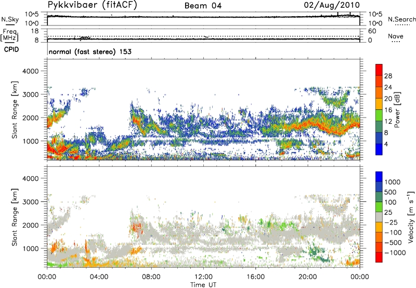416x288 pixels.
Task: Click the "Velocity [m s-1]" colorbar title
Action: click(x=411, y=217)
